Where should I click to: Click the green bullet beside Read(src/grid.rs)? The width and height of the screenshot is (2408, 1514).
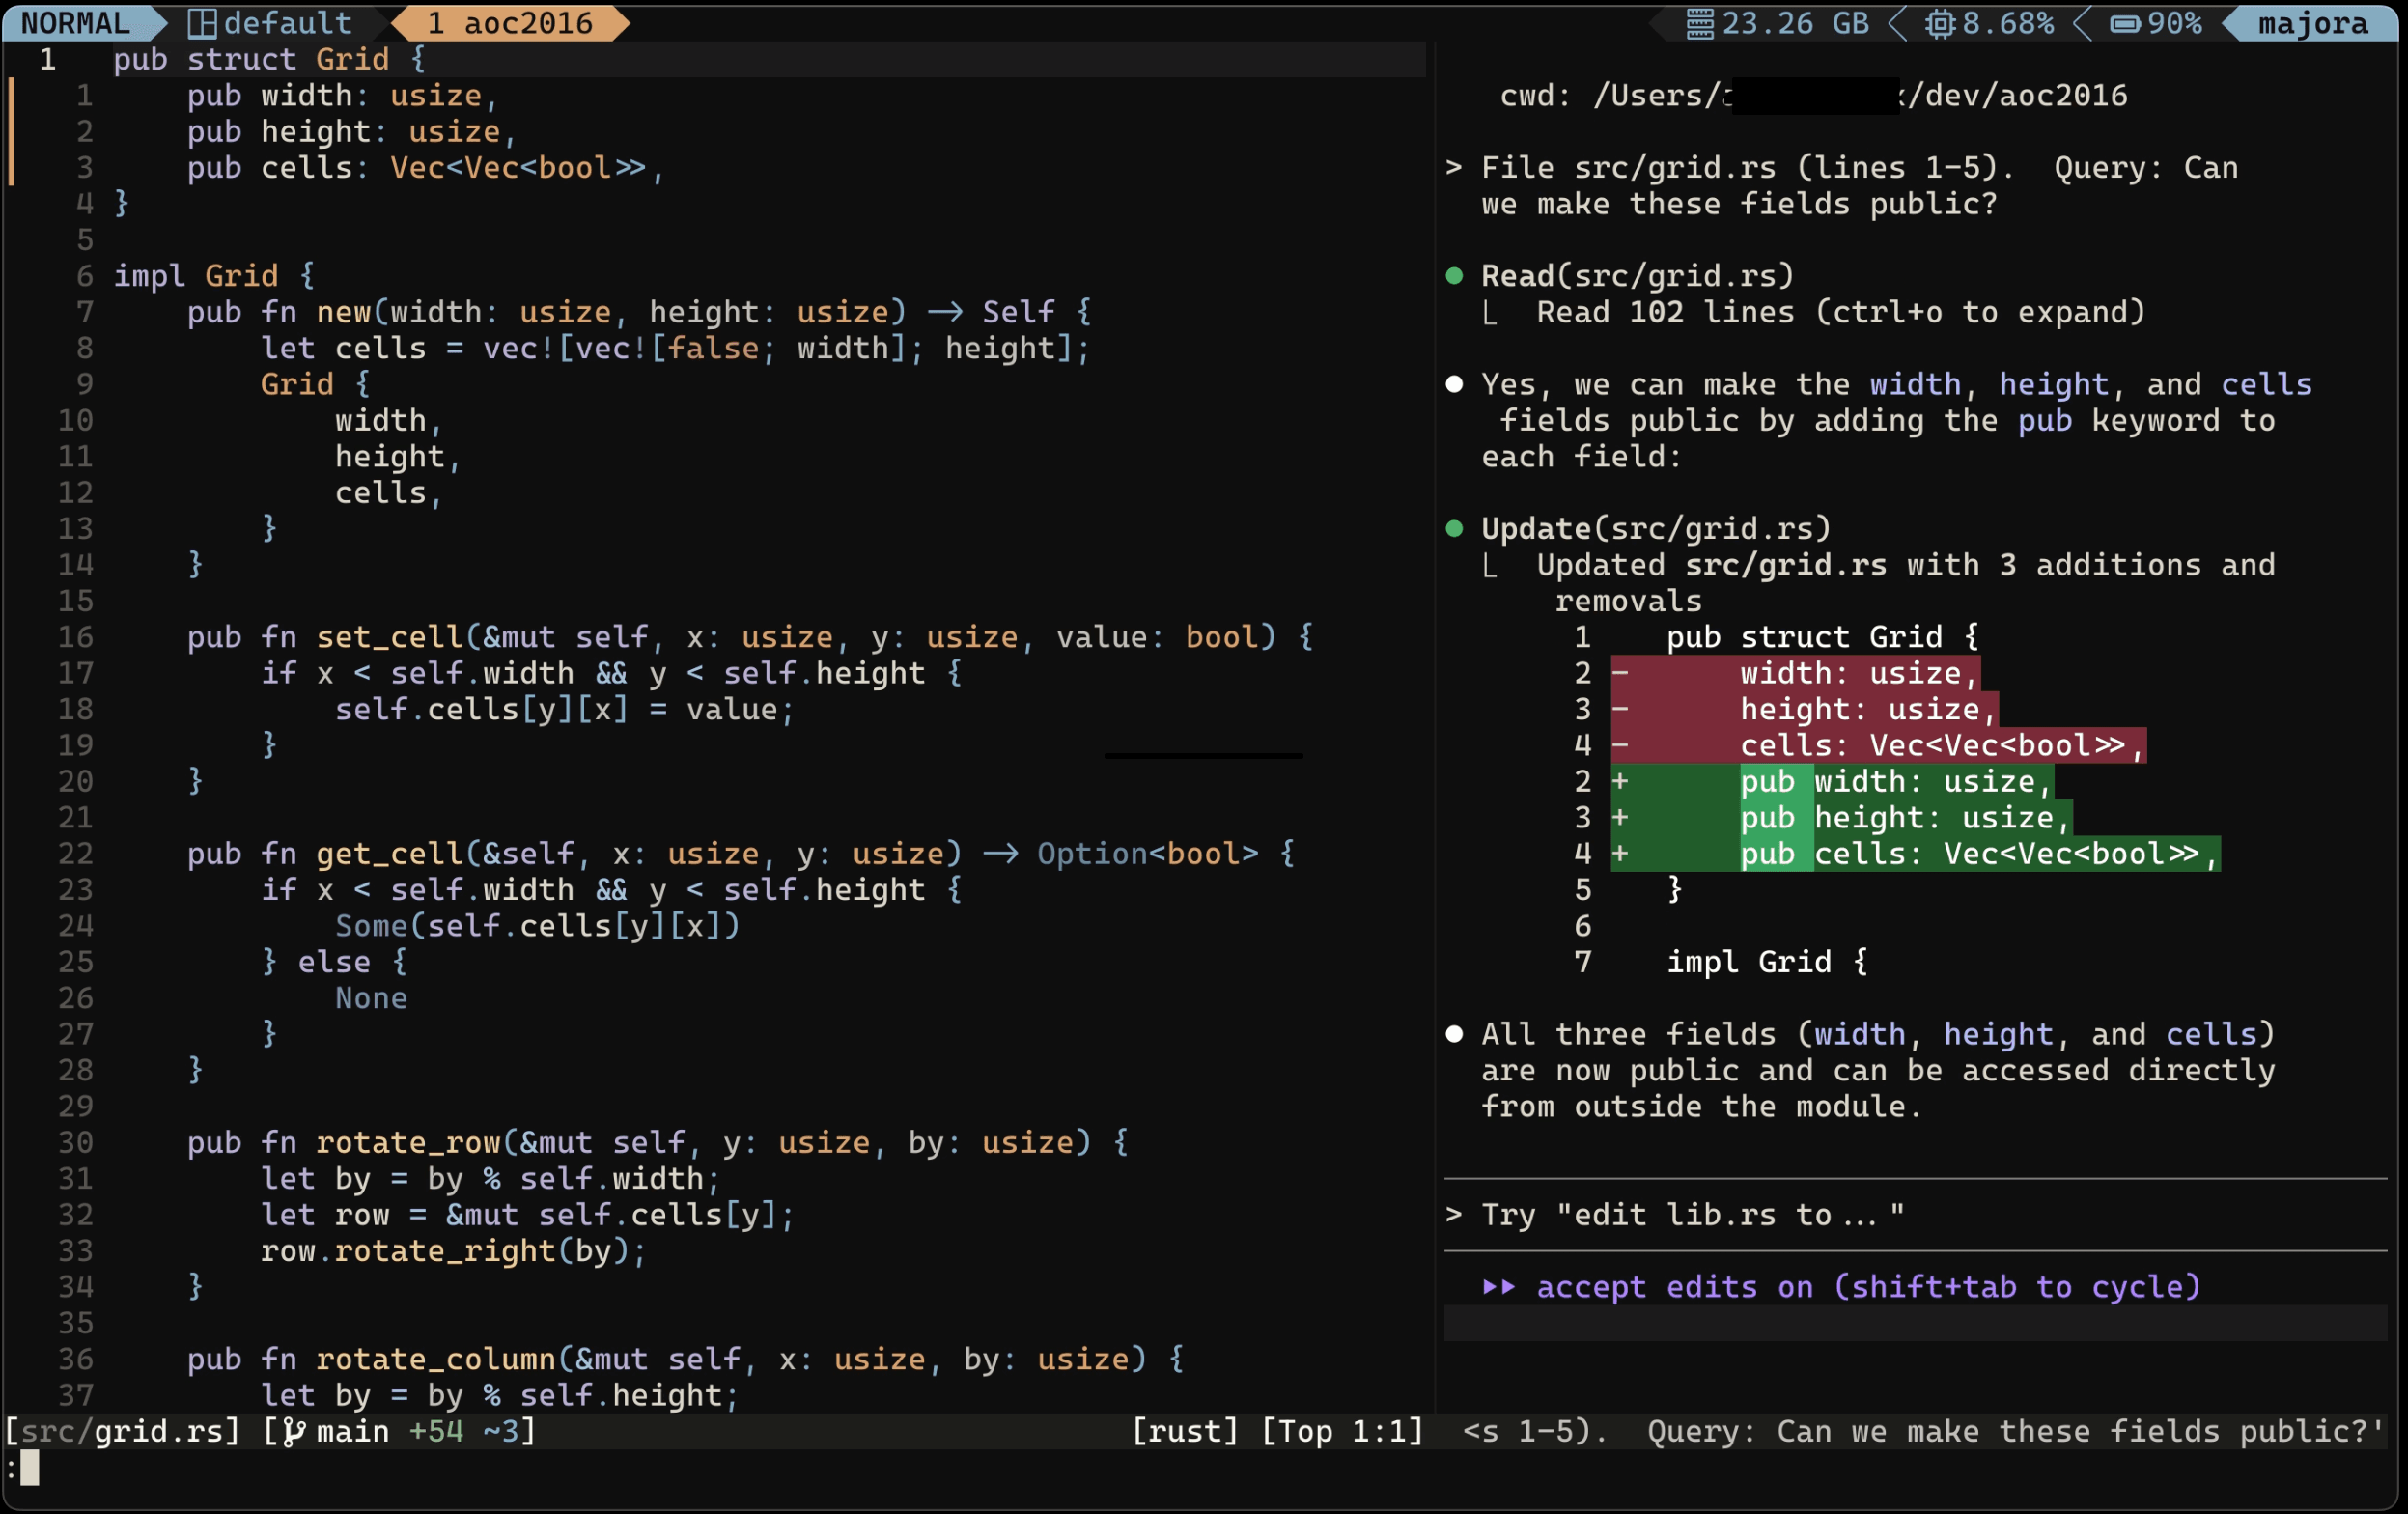(x=1455, y=276)
